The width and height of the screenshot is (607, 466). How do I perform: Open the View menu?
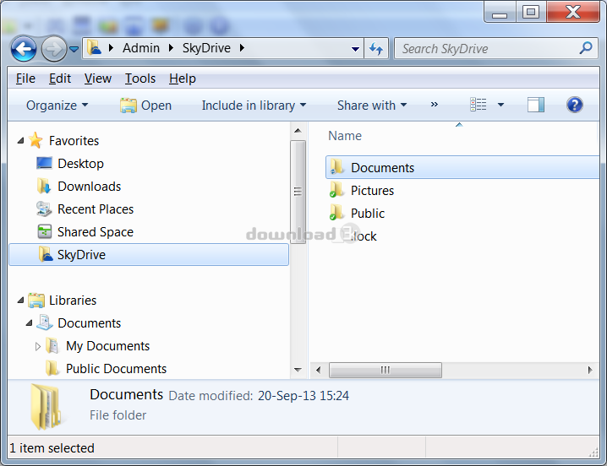pos(98,79)
